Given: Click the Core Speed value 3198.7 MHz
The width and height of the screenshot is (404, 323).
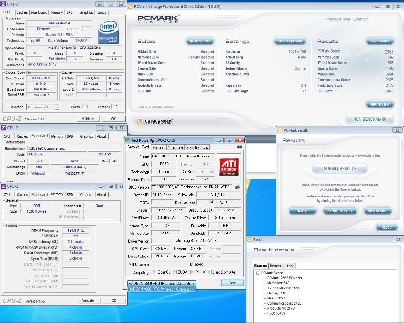Looking at the screenshot, I should pos(41,78).
